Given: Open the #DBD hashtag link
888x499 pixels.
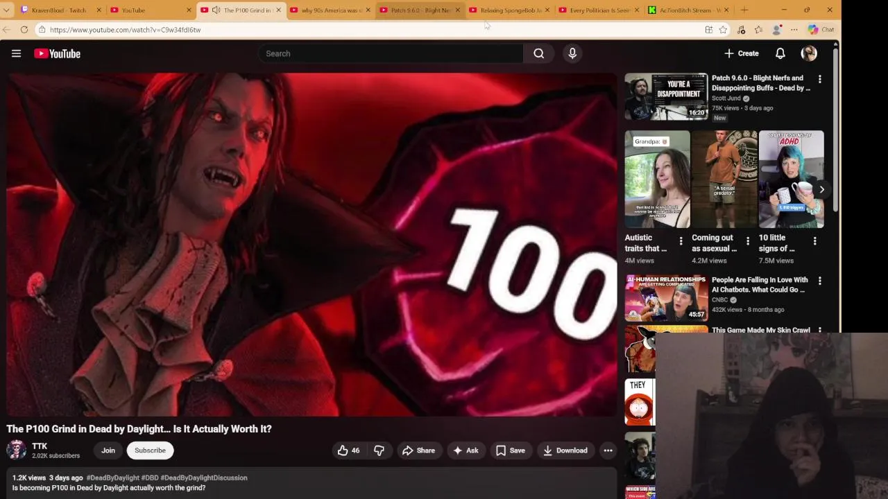Looking at the screenshot, I should 150,478.
